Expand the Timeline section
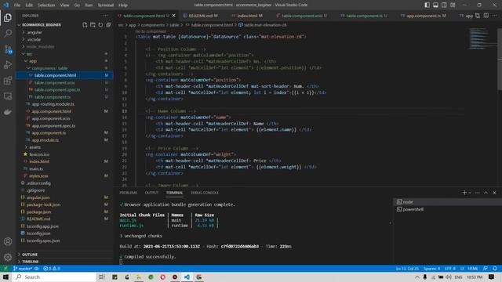502x282 pixels. 64,262
